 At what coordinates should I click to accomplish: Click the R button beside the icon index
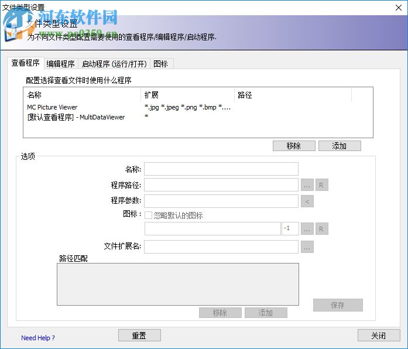(321, 229)
